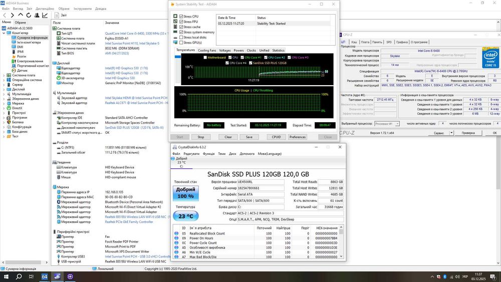Click the Stress FPU icon
This screenshot has width=501, height=282.
(175, 22)
